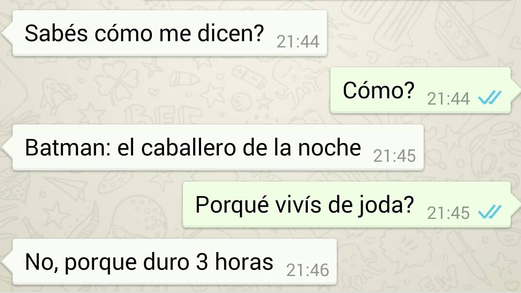Tap the "Batman: el caballero de la noche" message
Viewport: 521px width, 293px height.
[x=218, y=148]
